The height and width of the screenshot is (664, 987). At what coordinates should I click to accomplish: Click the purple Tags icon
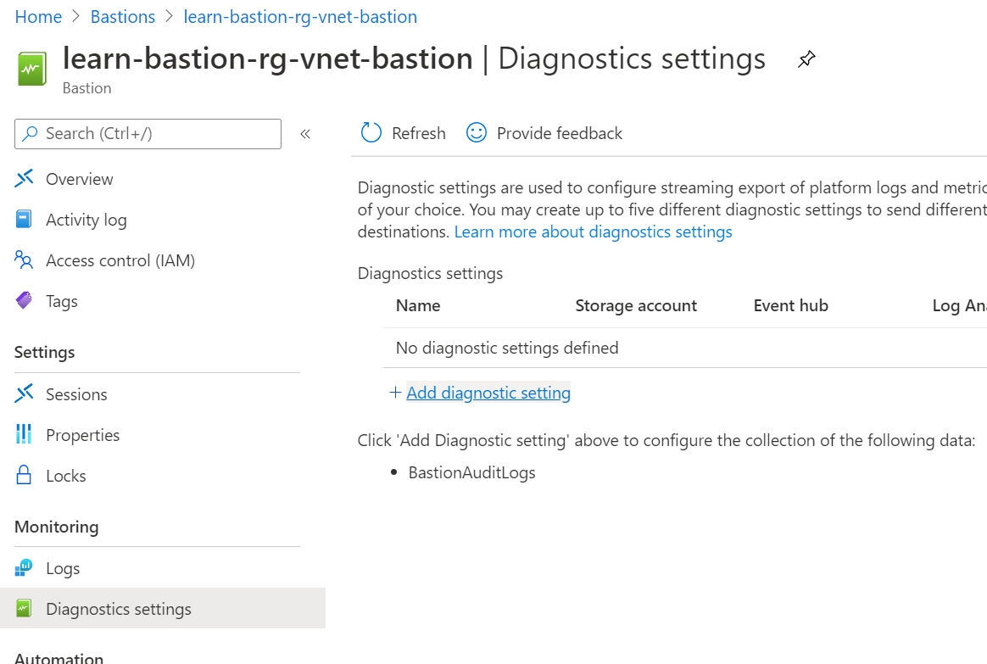[x=24, y=300]
